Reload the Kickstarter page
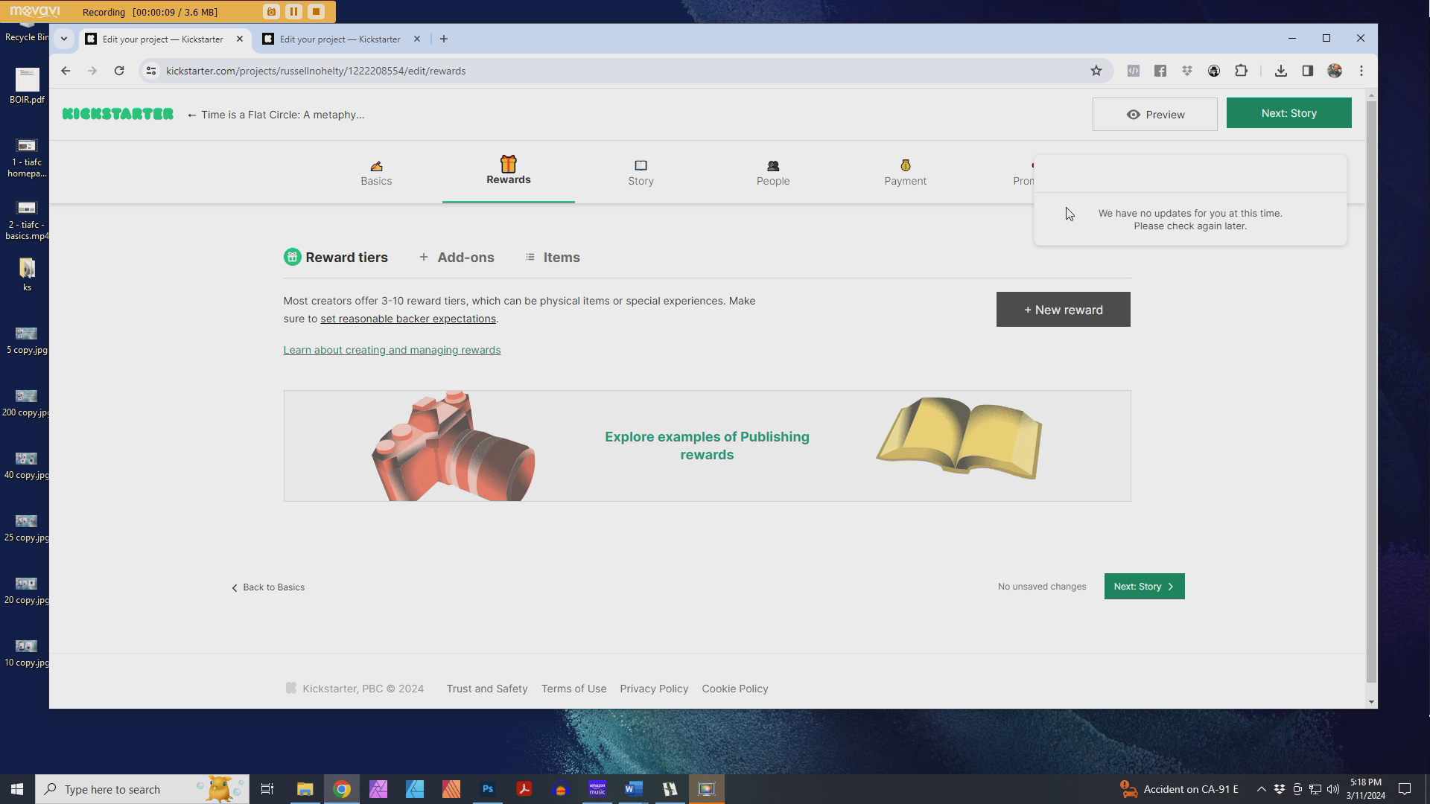The image size is (1430, 804). pos(119,71)
